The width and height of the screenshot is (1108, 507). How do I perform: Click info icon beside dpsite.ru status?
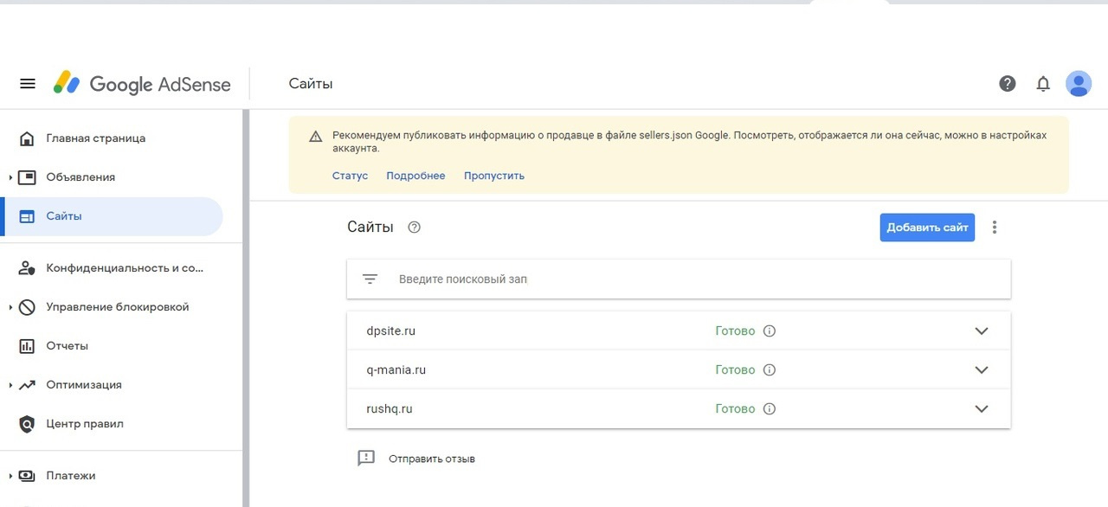[769, 331]
